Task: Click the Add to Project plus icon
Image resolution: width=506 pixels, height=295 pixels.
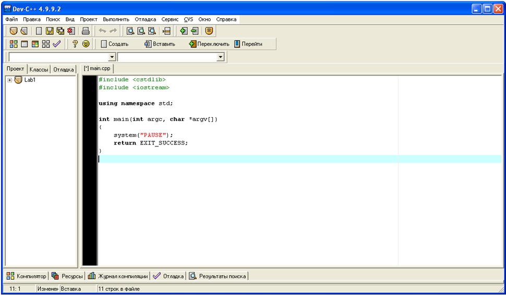Action: point(184,31)
